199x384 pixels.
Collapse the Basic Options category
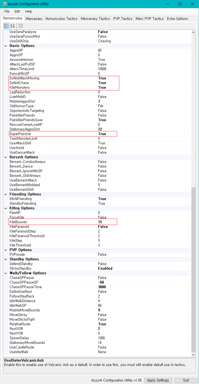6,46
